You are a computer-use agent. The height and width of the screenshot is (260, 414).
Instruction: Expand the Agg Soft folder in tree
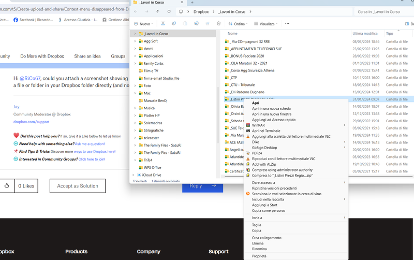pyautogui.click(x=135, y=41)
